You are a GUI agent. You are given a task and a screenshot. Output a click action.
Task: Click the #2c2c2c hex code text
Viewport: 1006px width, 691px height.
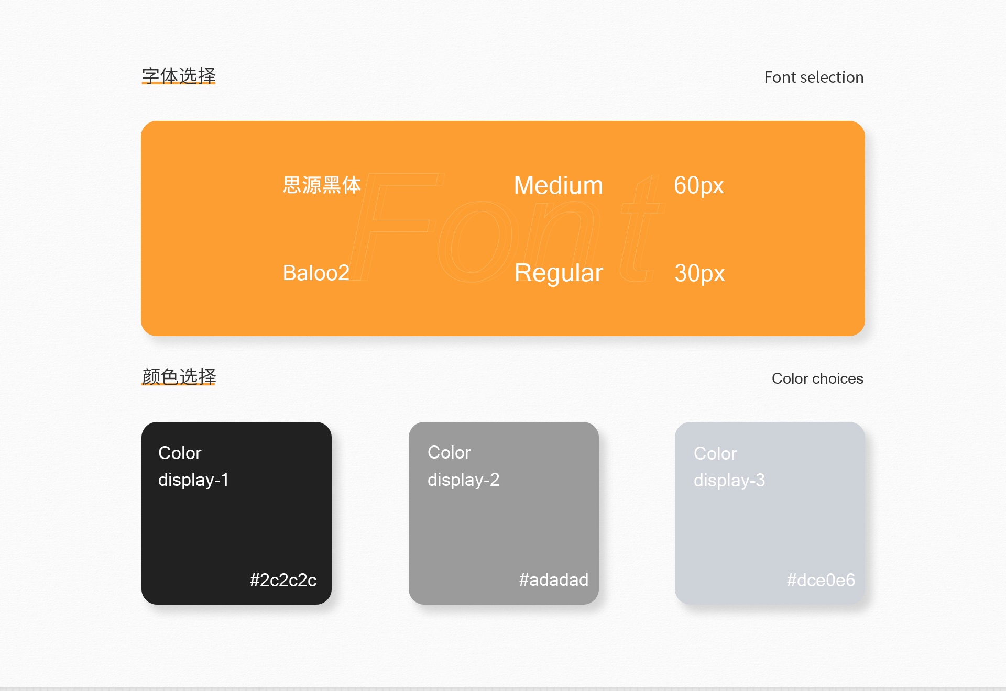(x=283, y=580)
